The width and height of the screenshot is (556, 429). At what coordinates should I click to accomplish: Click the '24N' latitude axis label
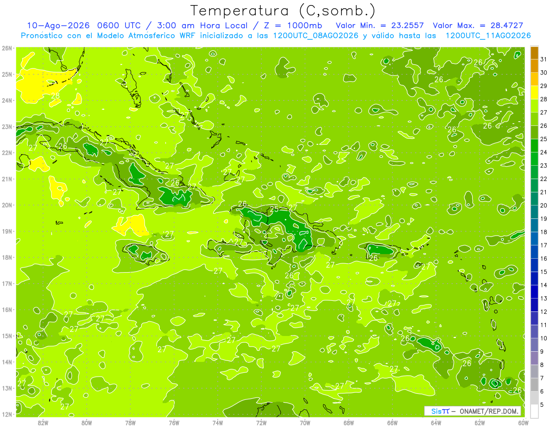pyautogui.click(x=6, y=100)
